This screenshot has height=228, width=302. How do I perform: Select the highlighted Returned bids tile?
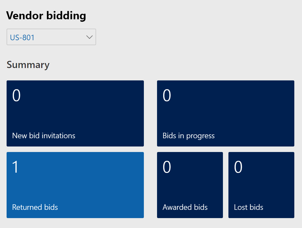click(75, 185)
